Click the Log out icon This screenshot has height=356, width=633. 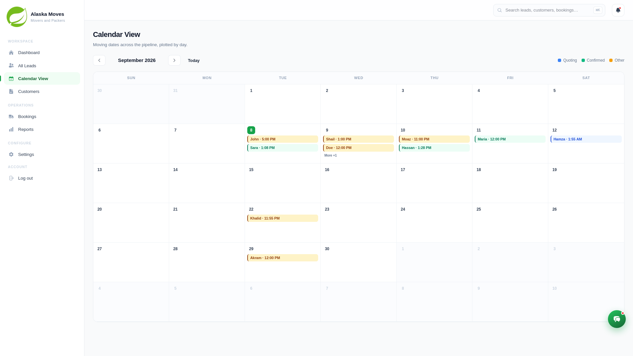(x=11, y=178)
